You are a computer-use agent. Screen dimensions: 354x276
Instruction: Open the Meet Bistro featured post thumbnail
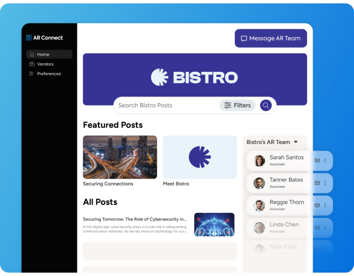point(199,157)
